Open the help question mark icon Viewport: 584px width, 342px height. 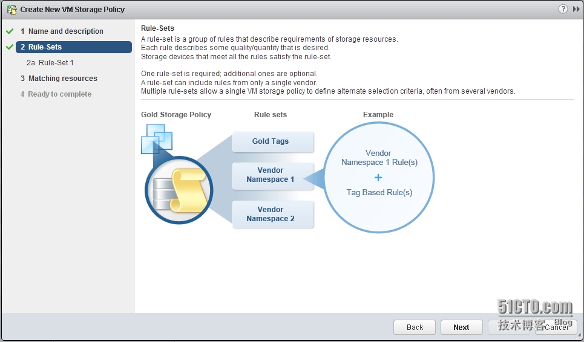(x=563, y=9)
